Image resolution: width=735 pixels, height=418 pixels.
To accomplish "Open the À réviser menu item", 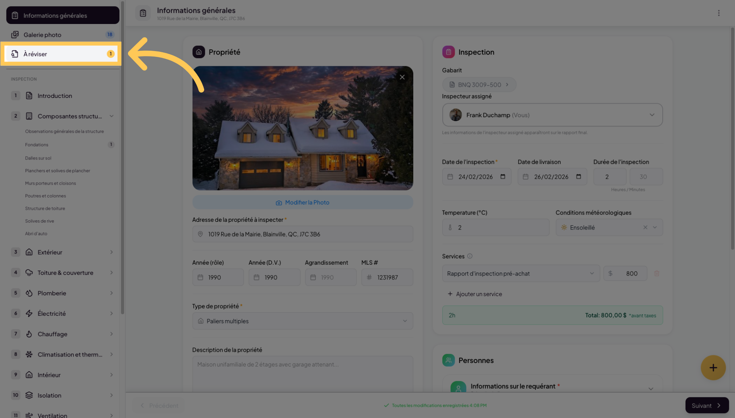I will (62, 54).
